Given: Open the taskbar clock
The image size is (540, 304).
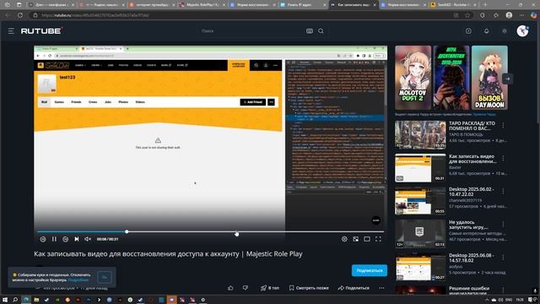Looking at the screenshot, I should point(520,300).
